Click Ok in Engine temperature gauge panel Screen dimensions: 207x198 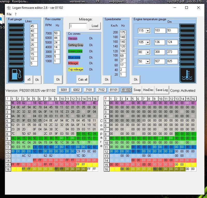[x=136, y=80]
